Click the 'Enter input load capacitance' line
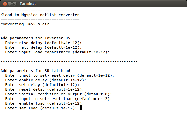The height and width of the screenshot is (120, 187). (x=57, y=52)
